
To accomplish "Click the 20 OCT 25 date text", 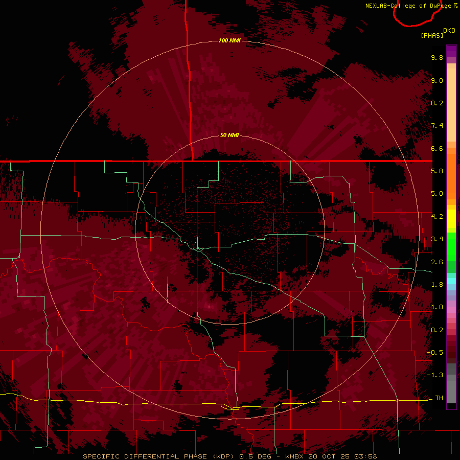I will click(x=330, y=456).
